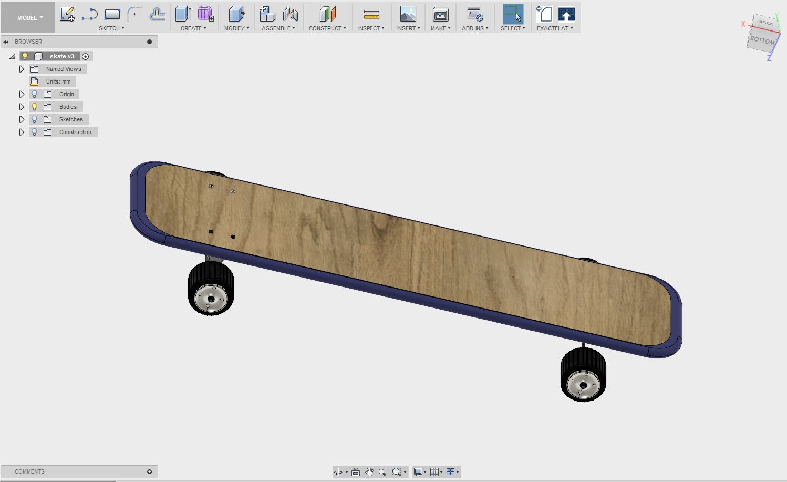The image size is (787, 482).
Task: Open the EXACTFLAT menu
Action: point(555,28)
